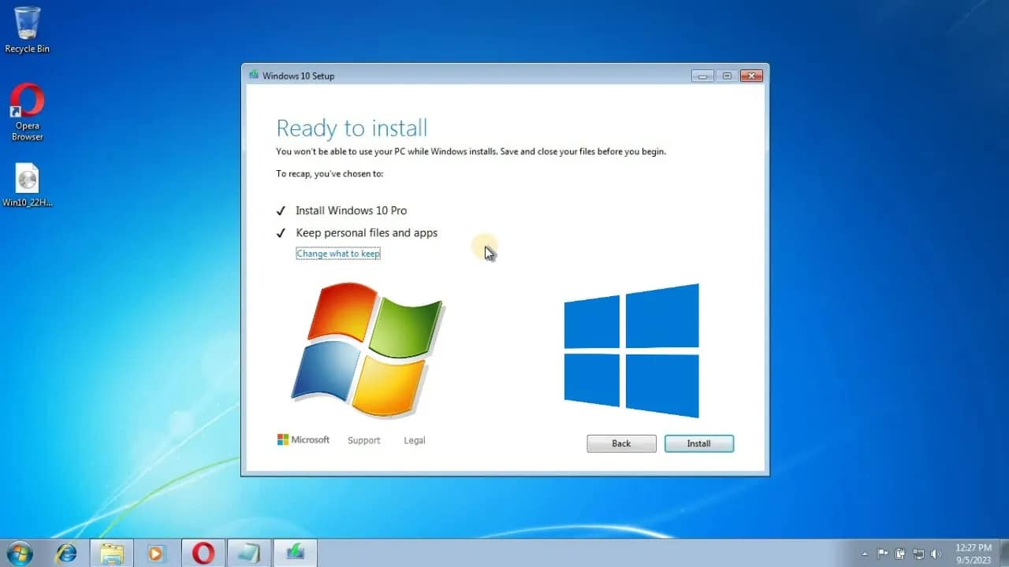Open the Start menu
This screenshot has height=567, width=1009.
click(17, 554)
